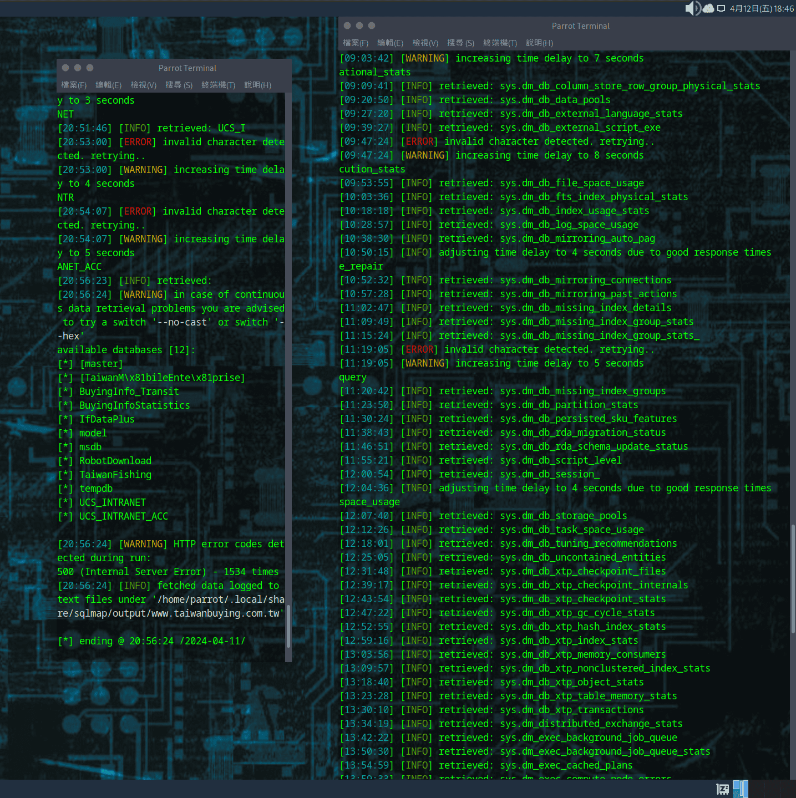Viewport: 796px width, 798px height.
Task: Open 終端機(T) menu in left terminal
Action: 218,85
